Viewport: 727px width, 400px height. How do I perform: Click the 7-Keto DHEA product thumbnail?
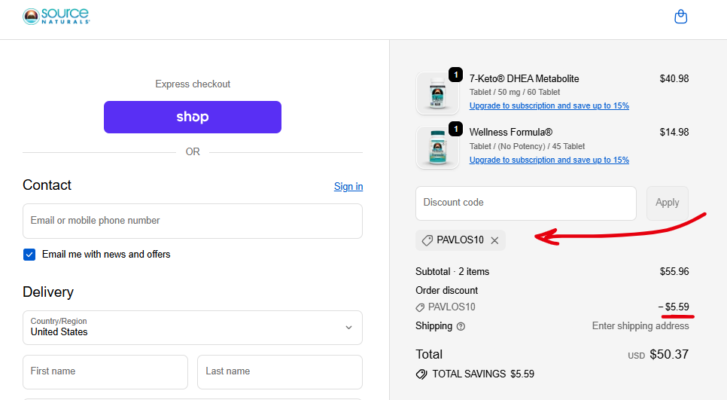coord(437,93)
